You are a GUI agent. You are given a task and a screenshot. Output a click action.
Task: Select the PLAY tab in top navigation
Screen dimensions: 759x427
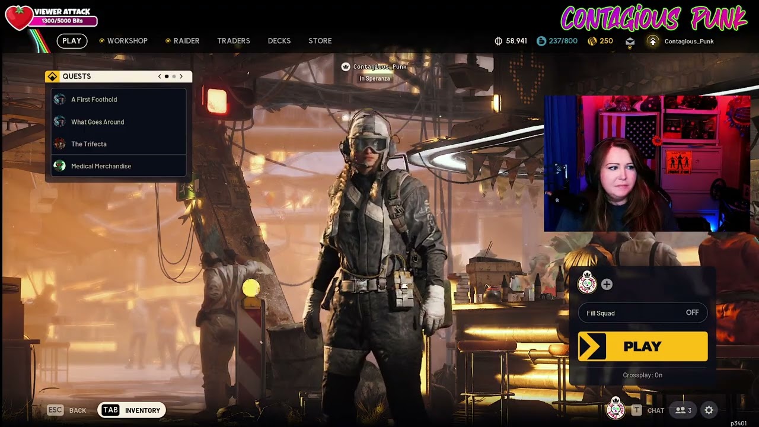point(72,41)
